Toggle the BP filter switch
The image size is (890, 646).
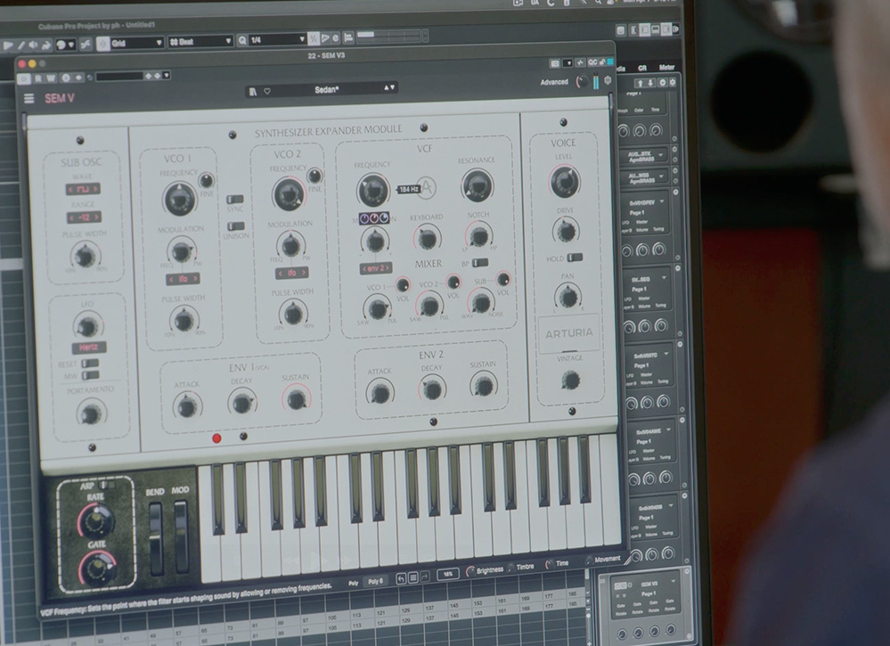(x=479, y=262)
